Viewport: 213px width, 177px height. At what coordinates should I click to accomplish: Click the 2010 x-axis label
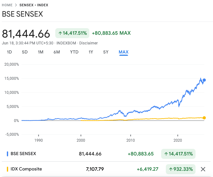tap(131, 140)
